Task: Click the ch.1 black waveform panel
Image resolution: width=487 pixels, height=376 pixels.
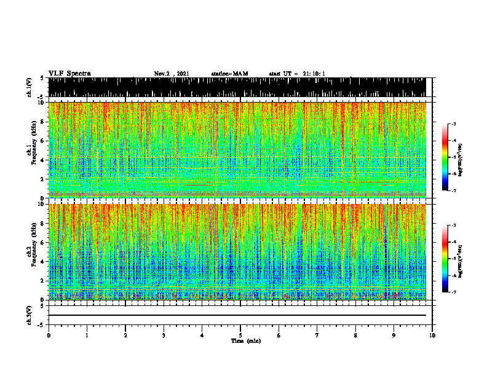Action: [237, 87]
